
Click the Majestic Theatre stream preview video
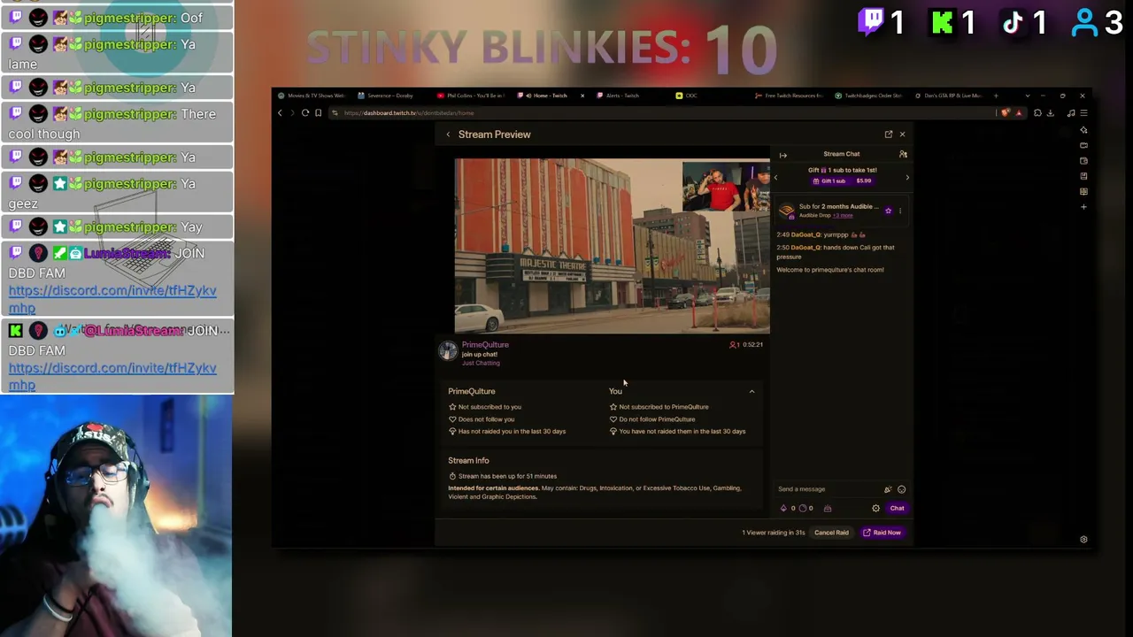613,247
